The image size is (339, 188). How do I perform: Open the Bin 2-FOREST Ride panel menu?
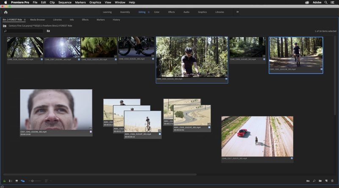click(25, 20)
